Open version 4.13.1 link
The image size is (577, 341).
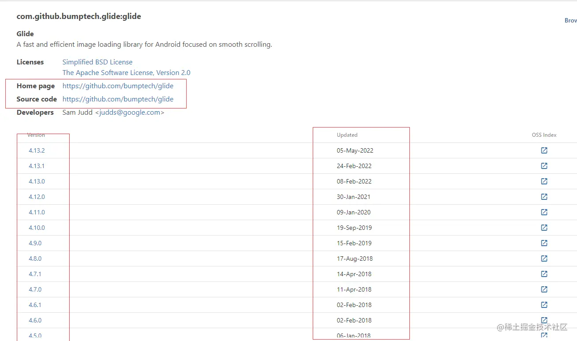pyautogui.click(x=37, y=166)
